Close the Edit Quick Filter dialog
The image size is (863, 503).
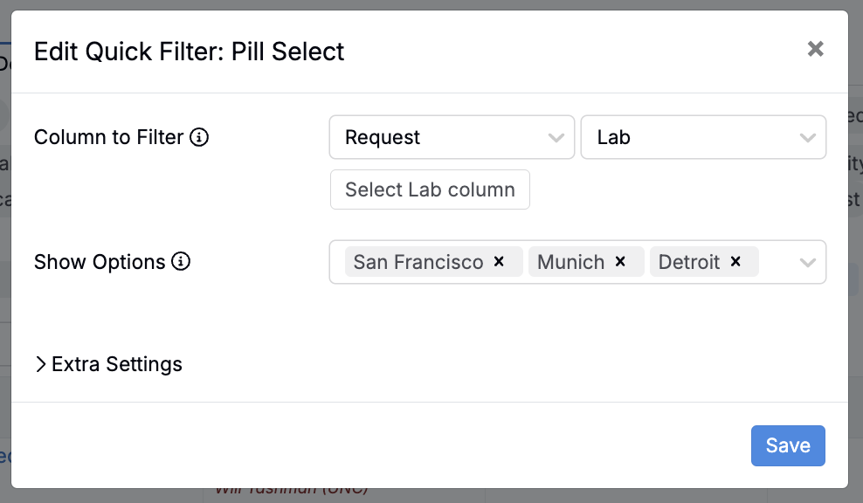click(815, 49)
